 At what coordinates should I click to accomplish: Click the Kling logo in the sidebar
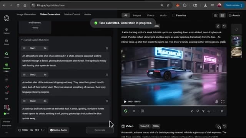7,18
